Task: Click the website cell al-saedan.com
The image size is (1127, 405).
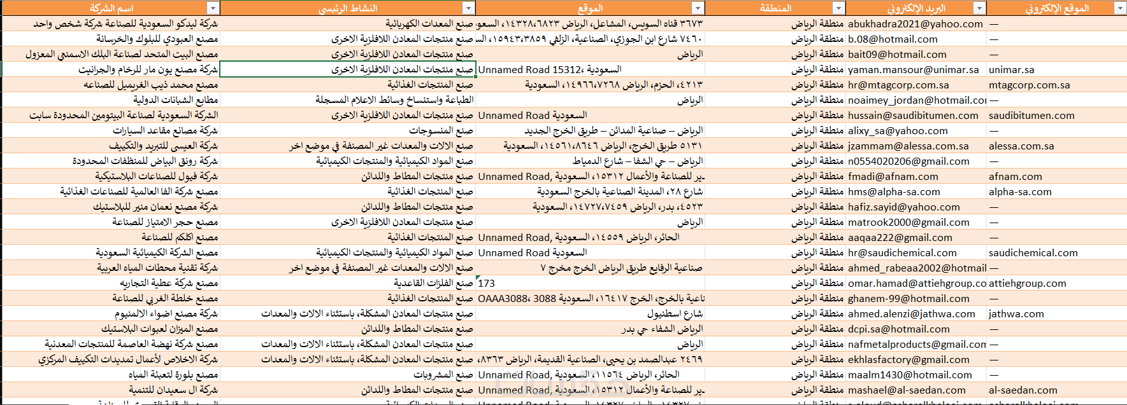Action: tap(1056, 390)
